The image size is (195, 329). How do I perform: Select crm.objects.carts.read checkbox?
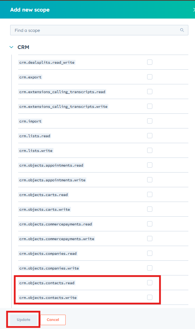pyautogui.click(x=150, y=195)
